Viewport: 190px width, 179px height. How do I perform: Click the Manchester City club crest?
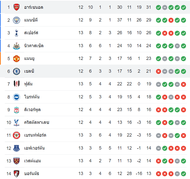click(x=16, y=20)
